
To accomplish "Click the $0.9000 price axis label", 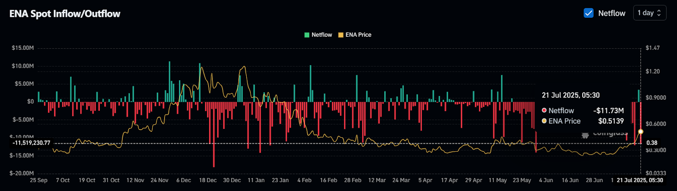I will coord(656,98).
